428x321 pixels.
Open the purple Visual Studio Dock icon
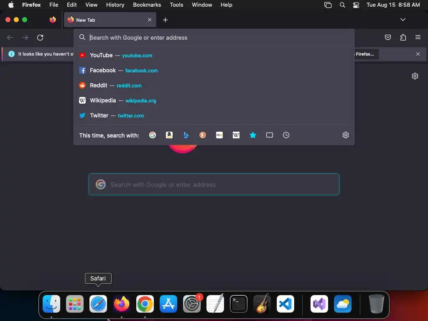click(x=319, y=304)
